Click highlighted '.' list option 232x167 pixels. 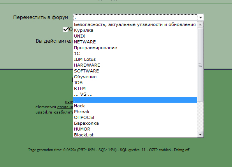(135, 100)
